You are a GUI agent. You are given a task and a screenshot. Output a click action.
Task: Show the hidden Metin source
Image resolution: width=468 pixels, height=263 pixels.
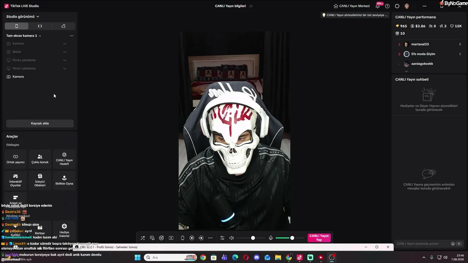click(x=65, y=52)
